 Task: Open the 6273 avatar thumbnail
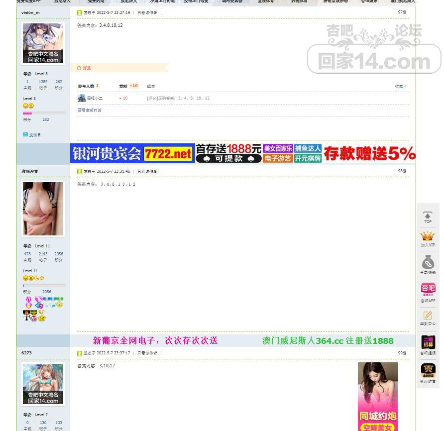43,384
